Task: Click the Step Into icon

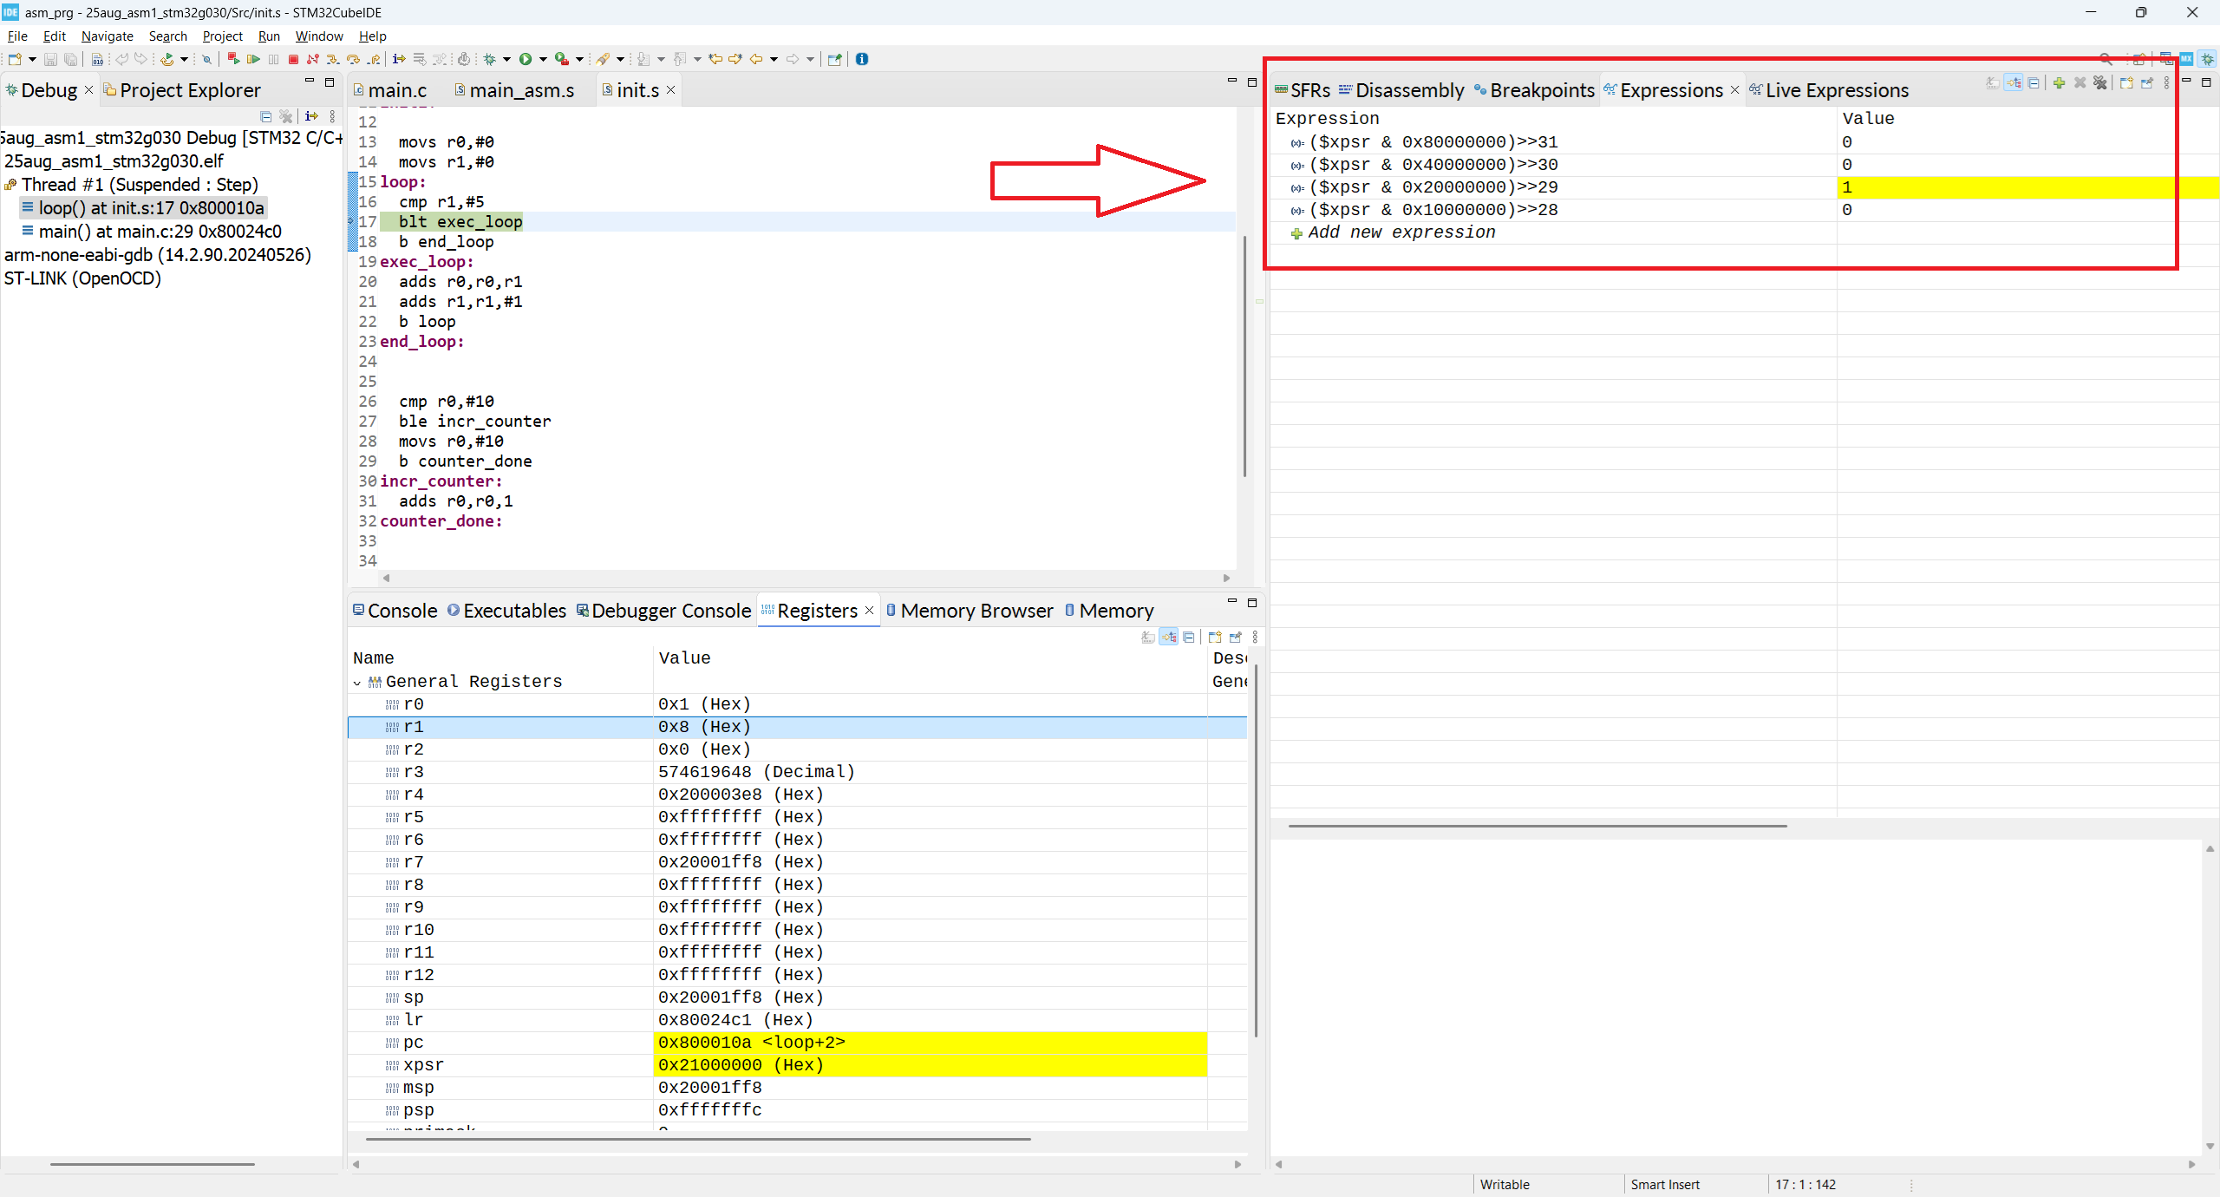Action: point(333,59)
